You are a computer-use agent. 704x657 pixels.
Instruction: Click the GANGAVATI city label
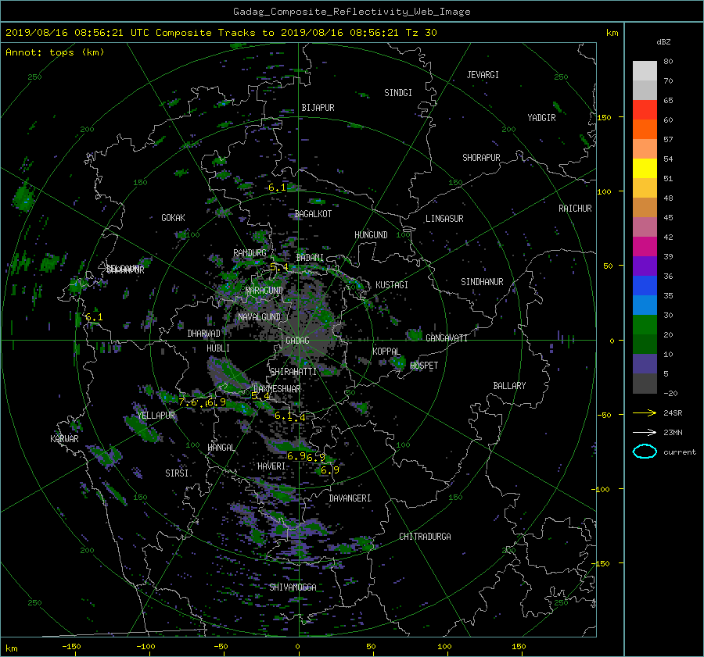click(x=447, y=338)
